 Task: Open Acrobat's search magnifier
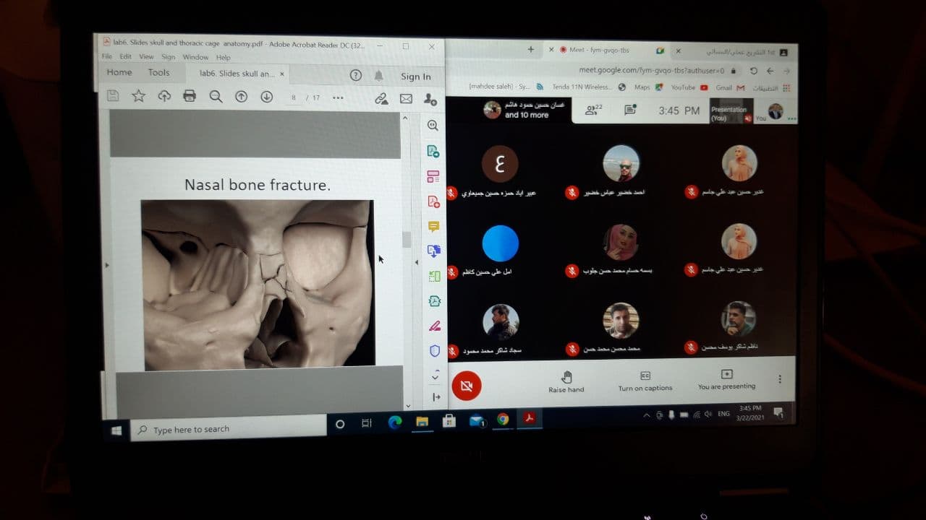(x=216, y=96)
